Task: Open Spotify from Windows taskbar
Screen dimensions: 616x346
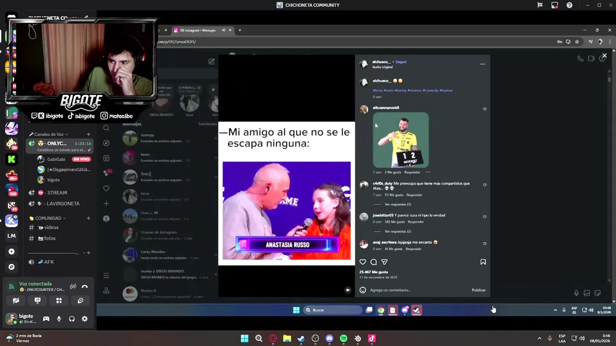Action: [x=344, y=338]
